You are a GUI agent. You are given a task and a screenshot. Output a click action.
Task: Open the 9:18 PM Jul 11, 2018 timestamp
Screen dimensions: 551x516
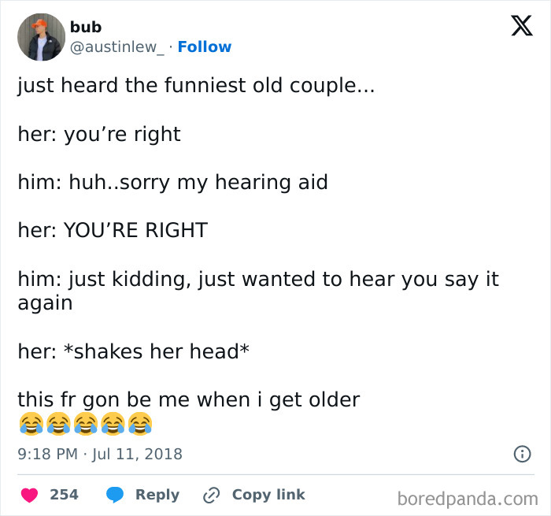[x=100, y=454]
